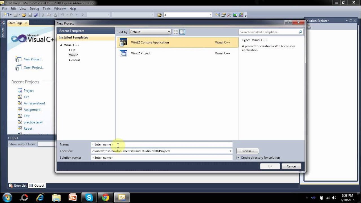Click the New Project toolbar icon
The image size is (361, 203).
6,15
